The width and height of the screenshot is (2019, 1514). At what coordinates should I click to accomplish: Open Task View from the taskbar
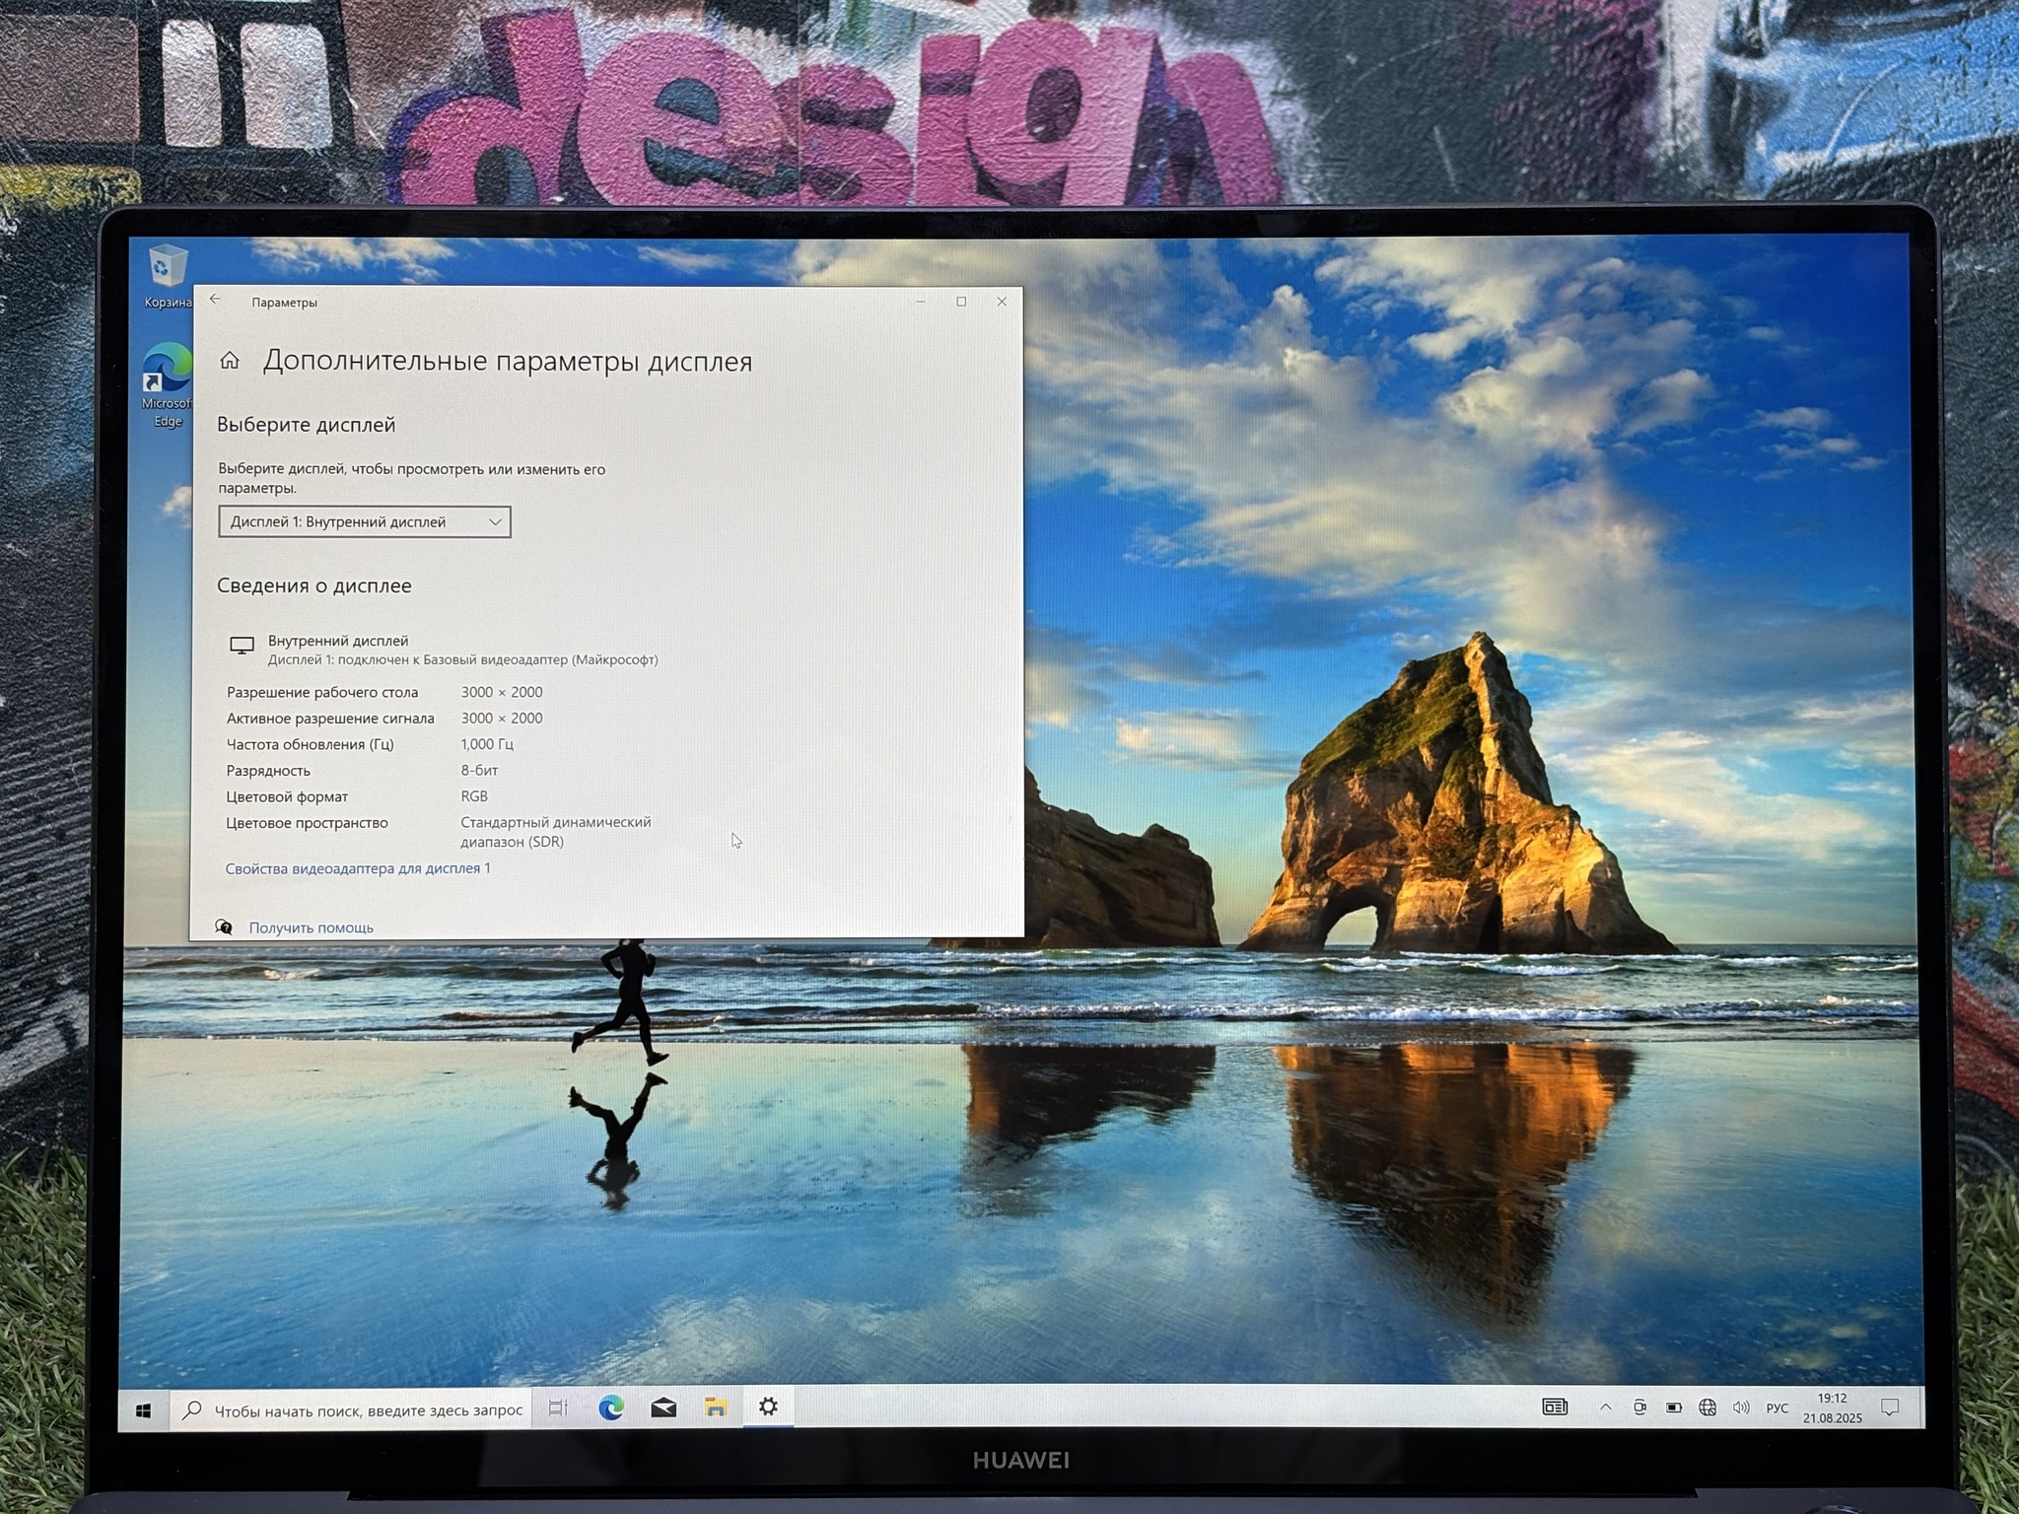tap(558, 1409)
